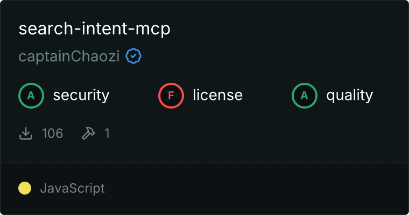Open the search-intent-mcp title link

point(94,28)
